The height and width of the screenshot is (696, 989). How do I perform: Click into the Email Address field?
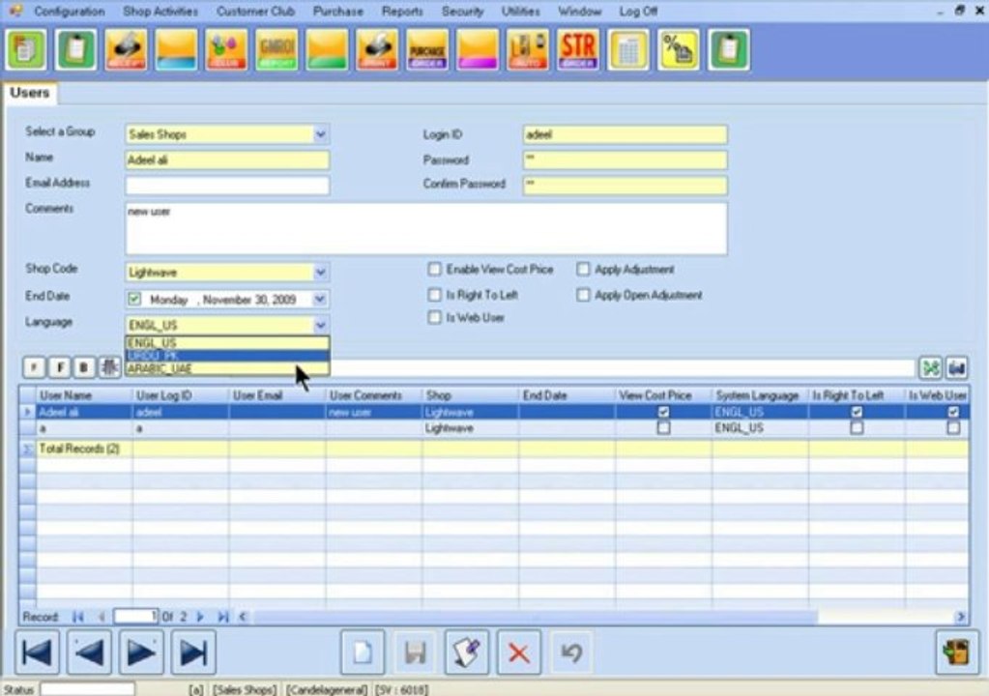227,186
